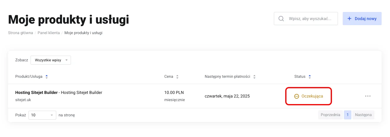This screenshot has height=137, width=390.
Task: Sort by Produkt/Usługa column arrows
Action: point(46,77)
